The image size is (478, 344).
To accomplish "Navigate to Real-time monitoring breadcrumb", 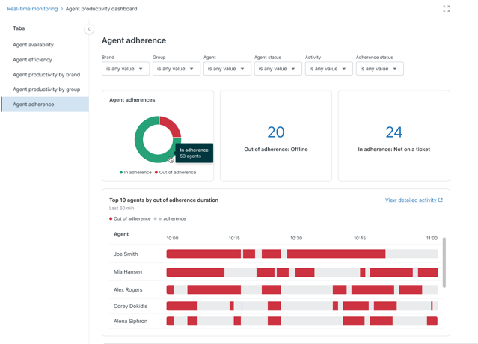I will (x=32, y=9).
